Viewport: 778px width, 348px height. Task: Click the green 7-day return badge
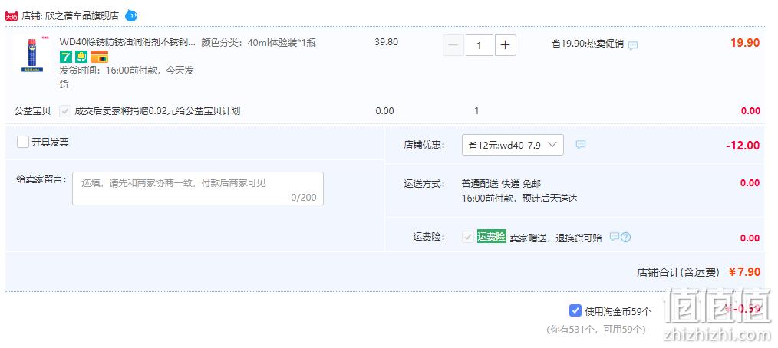tap(66, 57)
